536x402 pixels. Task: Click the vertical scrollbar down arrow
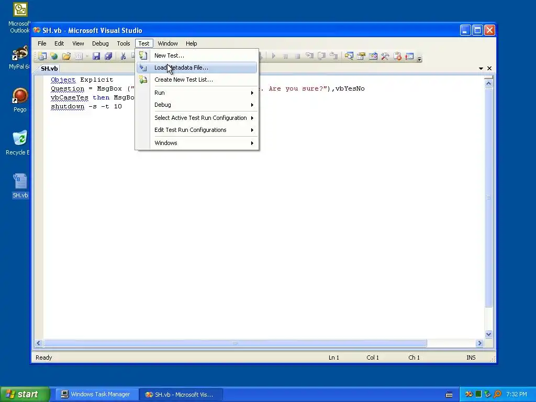tap(488, 334)
